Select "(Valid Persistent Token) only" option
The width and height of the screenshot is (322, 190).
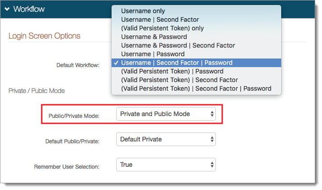[x=162, y=28]
